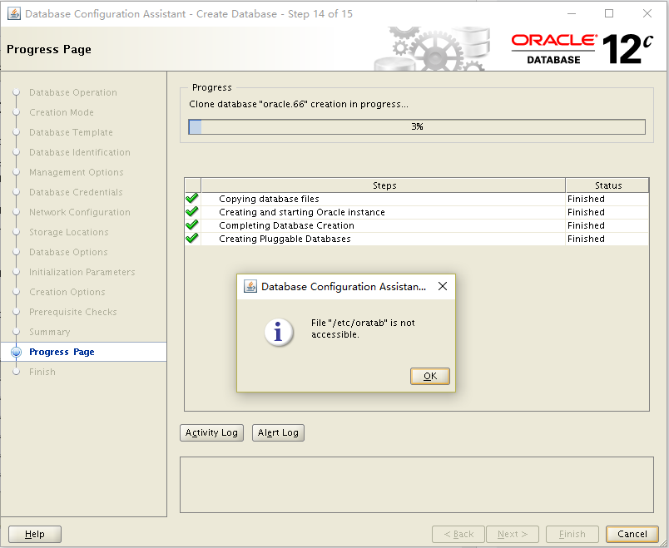669x548 pixels.
Task: Click the blue information icon in dialog
Action: [279, 332]
